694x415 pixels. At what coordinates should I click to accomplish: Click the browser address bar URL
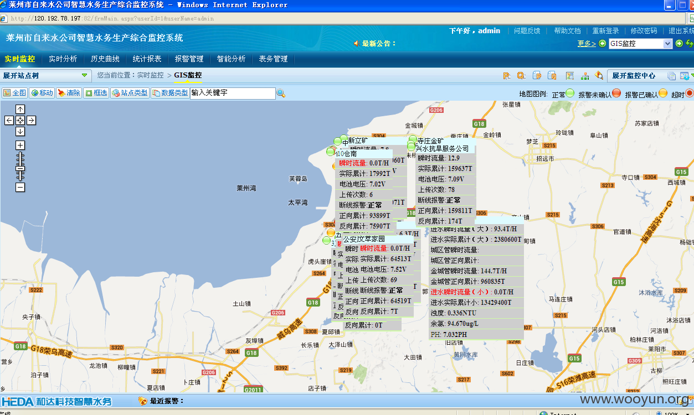tap(112, 18)
